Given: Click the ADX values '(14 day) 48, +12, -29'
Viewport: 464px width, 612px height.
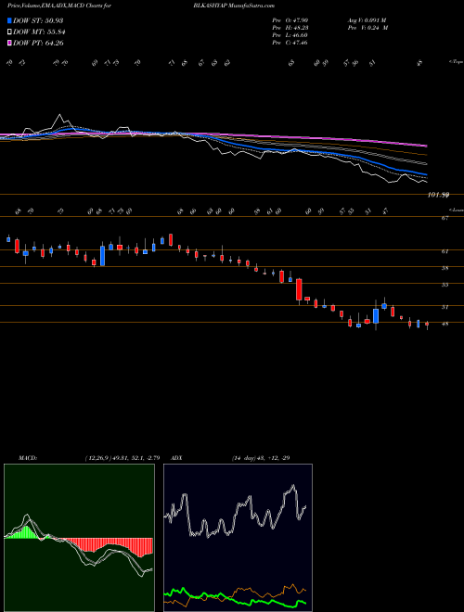Looking at the screenshot, I should [x=261, y=458].
